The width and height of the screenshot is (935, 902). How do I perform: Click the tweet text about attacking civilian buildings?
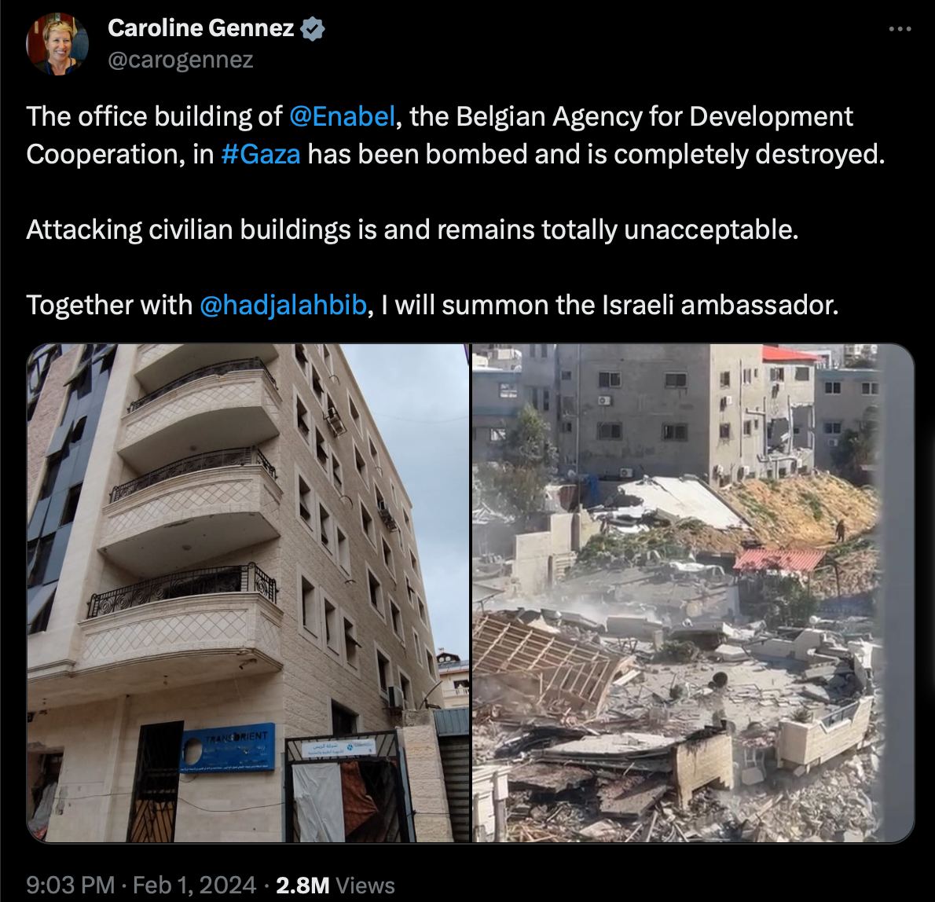[412, 230]
